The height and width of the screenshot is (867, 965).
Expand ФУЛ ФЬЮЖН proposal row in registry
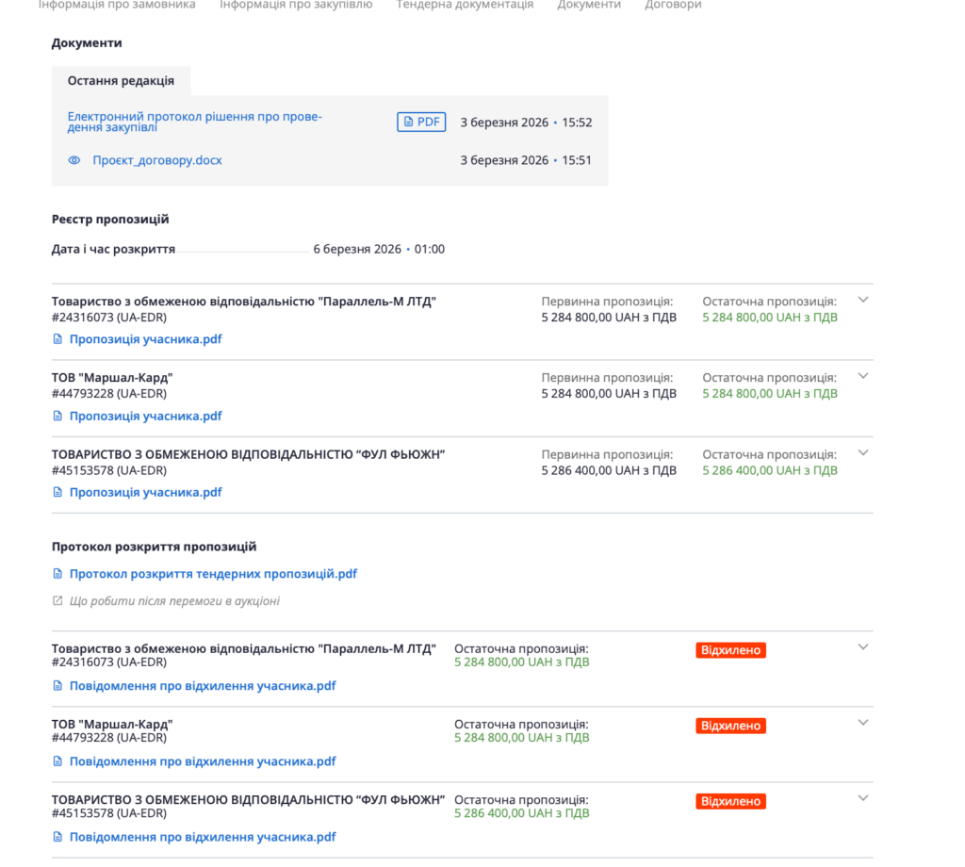(x=862, y=452)
